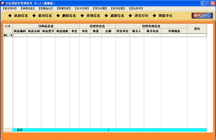Select the 单价 column header

(x=85, y=31)
